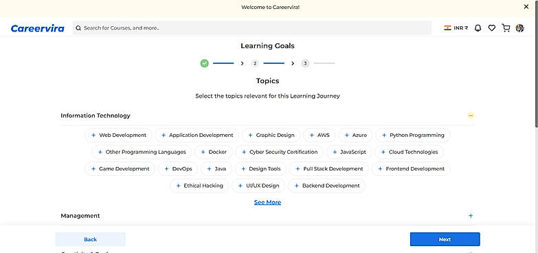Open the notifications bell icon
The width and height of the screenshot is (538, 253).
click(478, 28)
